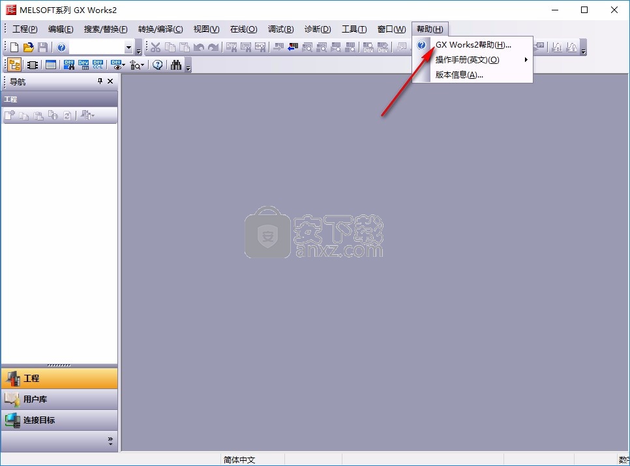
Task: Open the toolbar combo box dropdown arrow
Action: coord(128,48)
